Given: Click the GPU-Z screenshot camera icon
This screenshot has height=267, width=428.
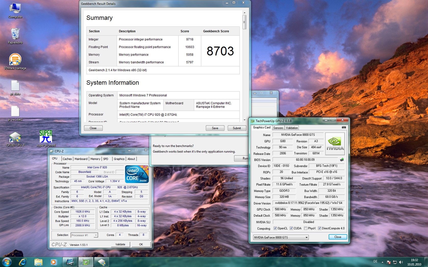Looking at the screenshot, I should tap(344, 127).
